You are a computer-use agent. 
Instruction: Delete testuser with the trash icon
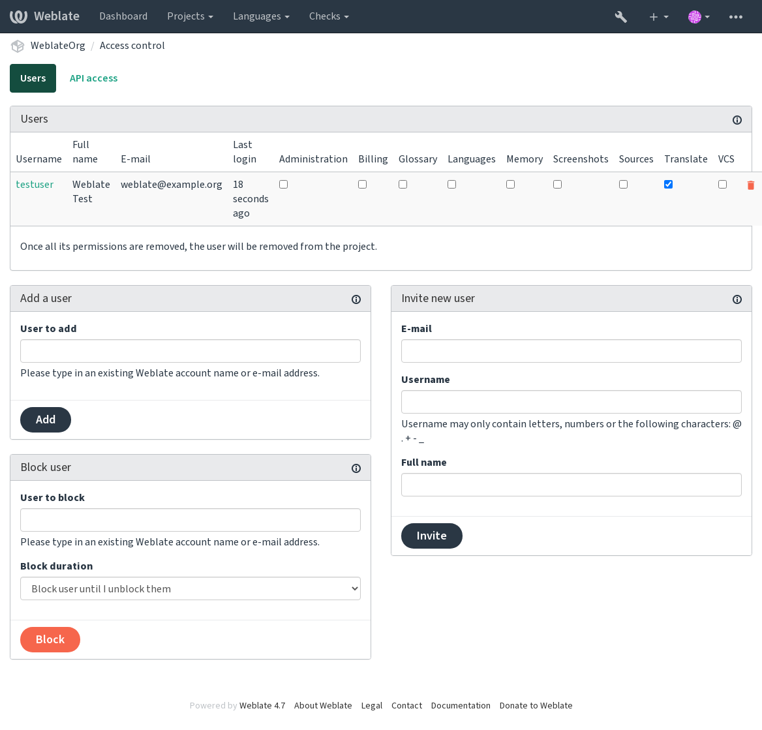click(750, 185)
